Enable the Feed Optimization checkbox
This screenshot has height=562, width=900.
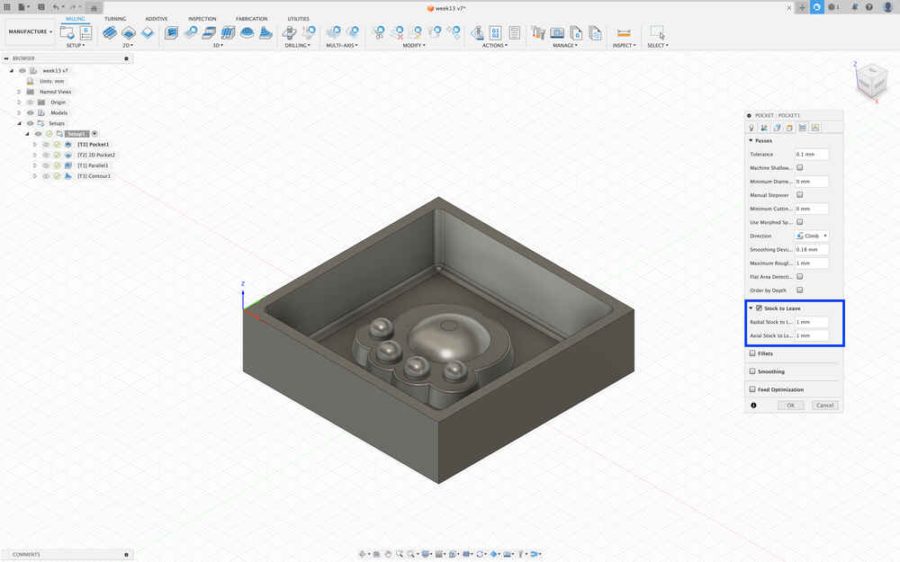coord(752,388)
